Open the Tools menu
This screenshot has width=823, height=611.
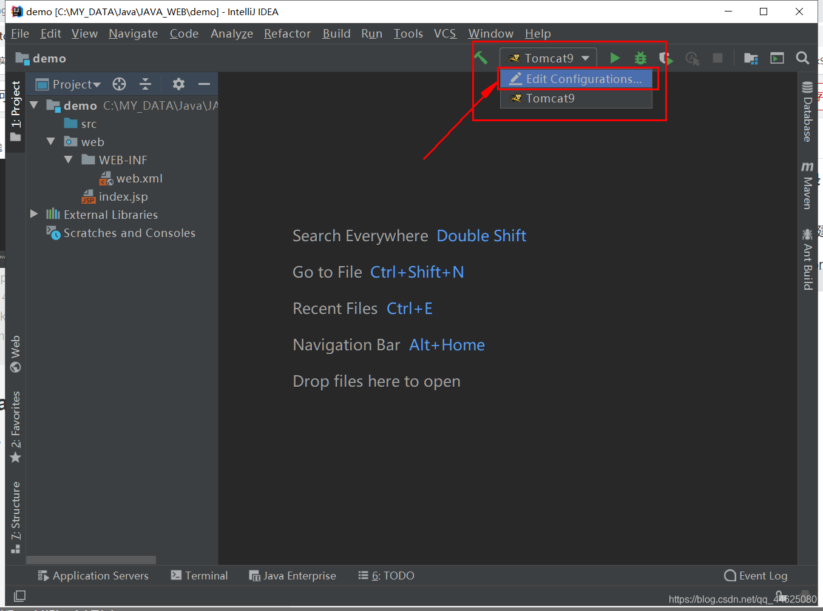point(408,34)
